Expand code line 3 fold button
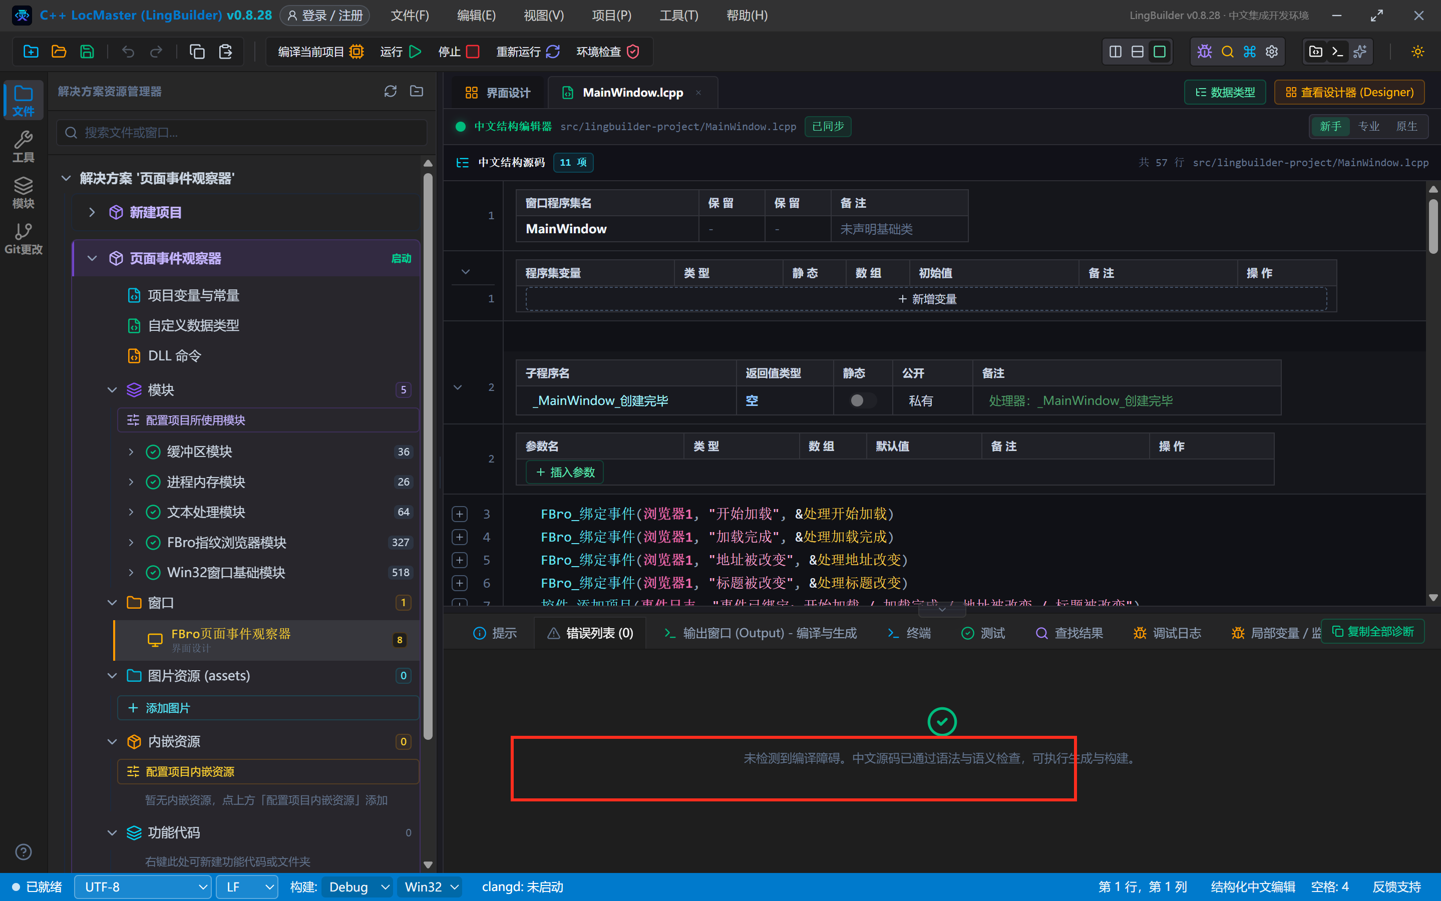 tap(460, 514)
